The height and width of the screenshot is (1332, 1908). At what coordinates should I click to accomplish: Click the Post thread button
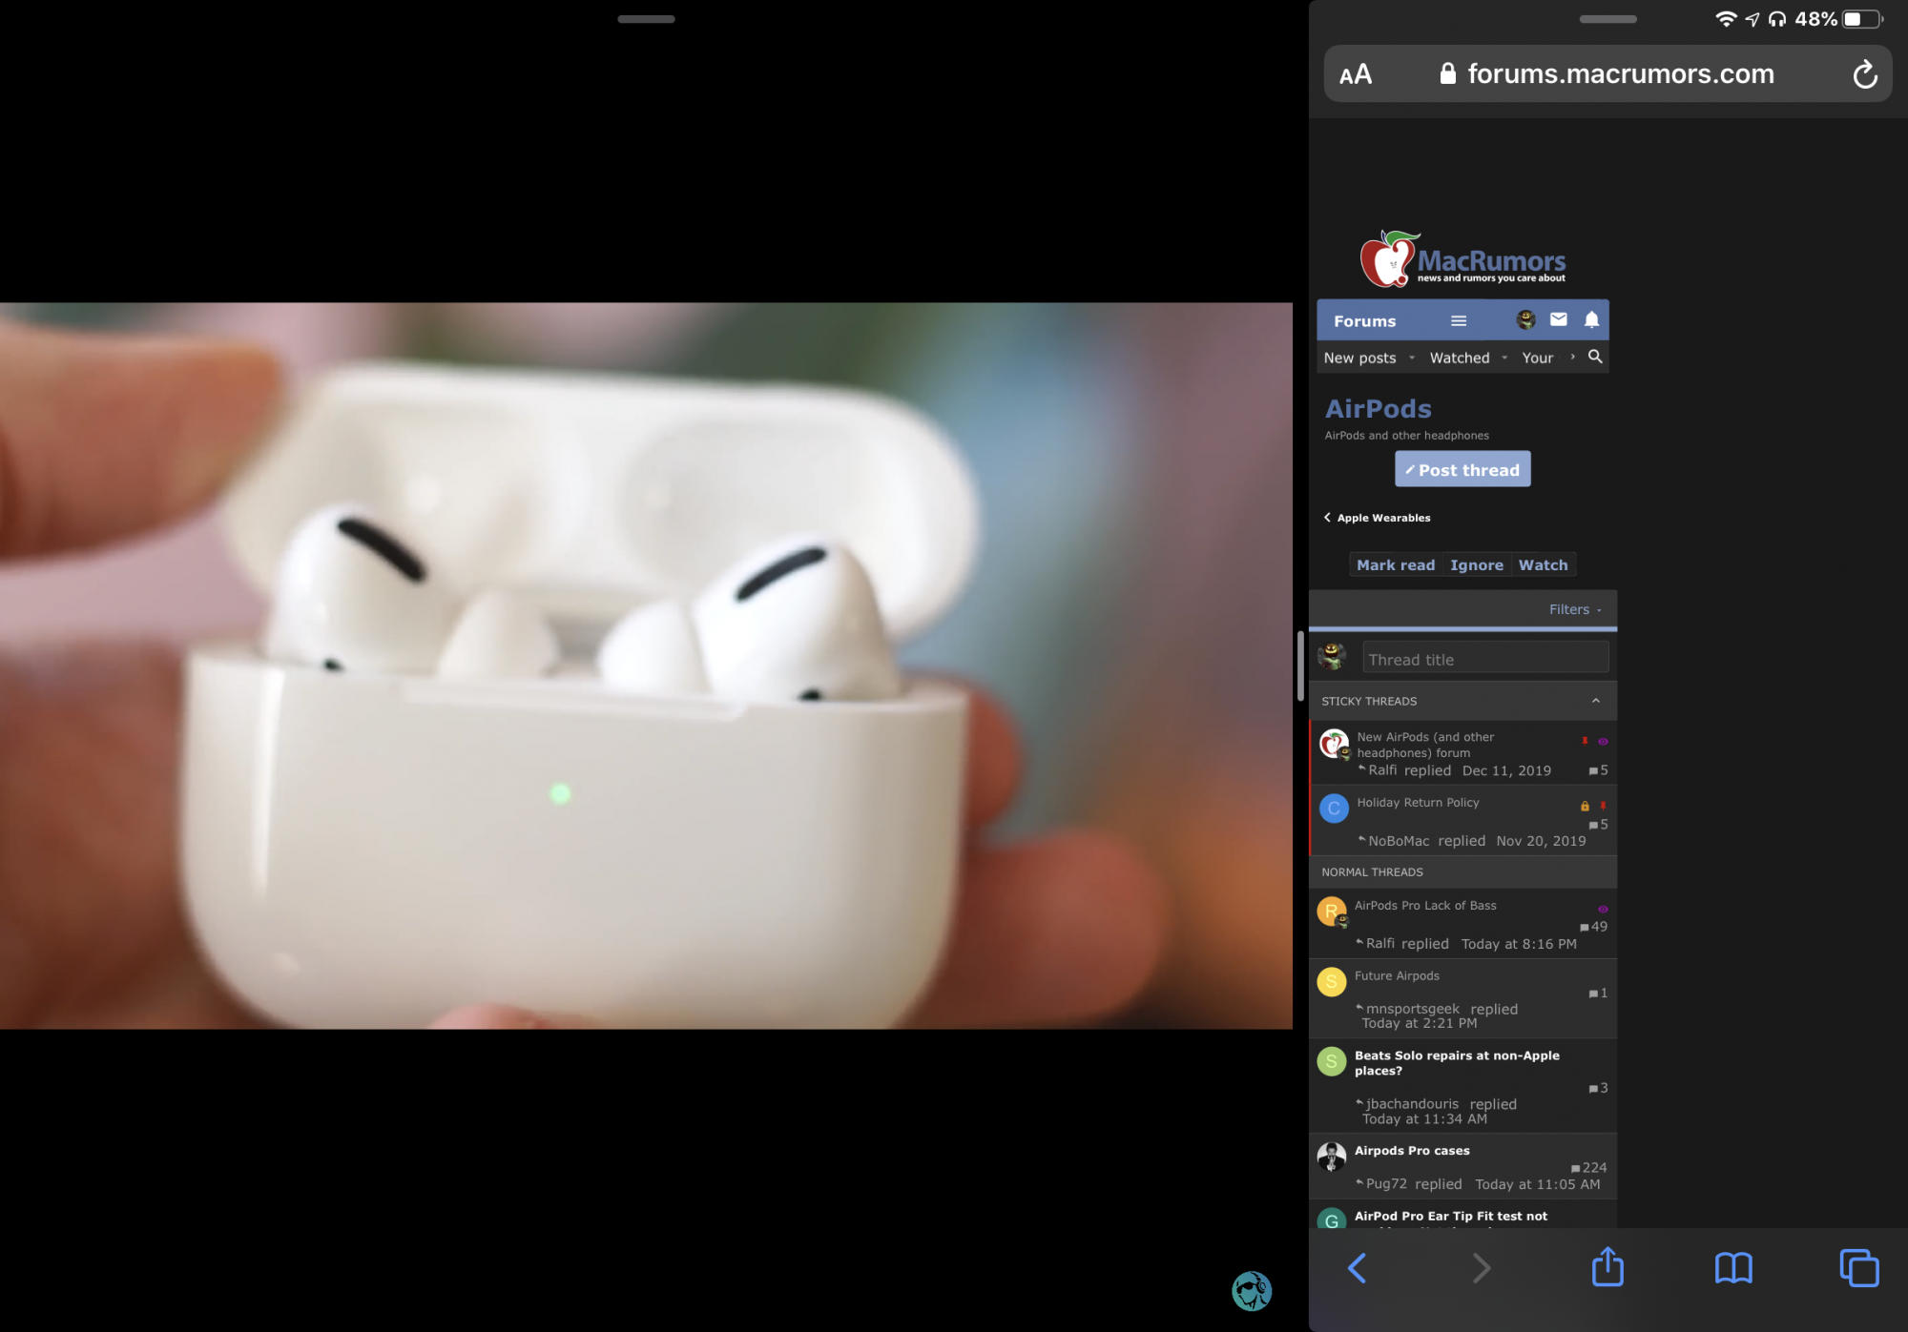pos(1462,469)
